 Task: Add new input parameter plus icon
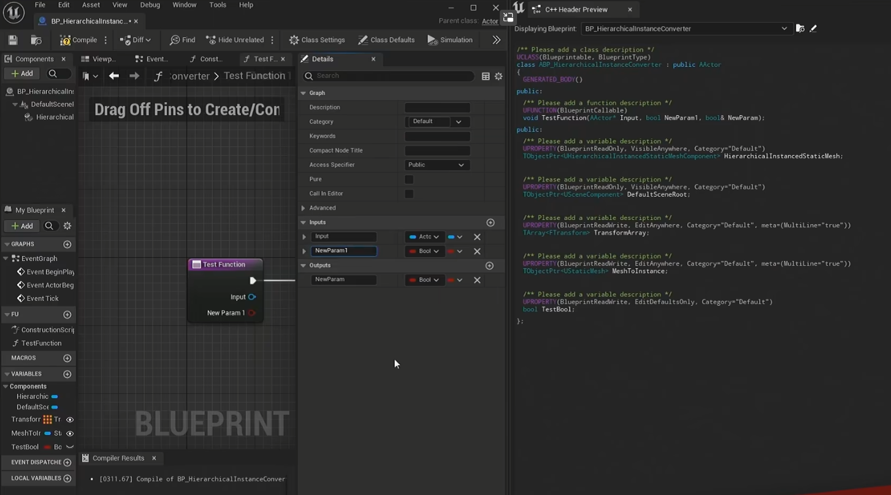pos(490,222)
